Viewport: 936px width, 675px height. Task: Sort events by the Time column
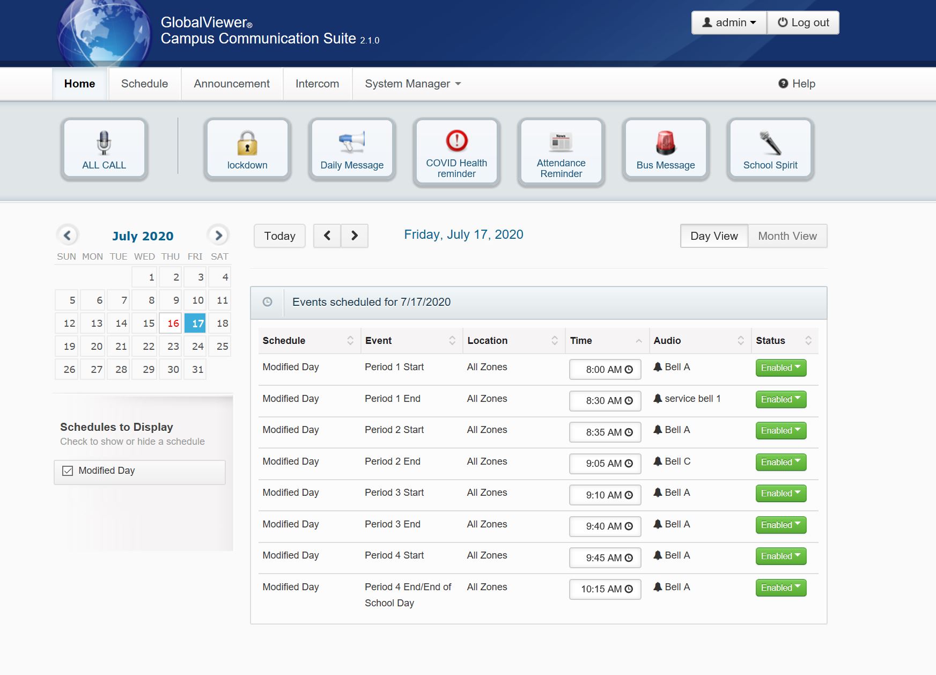(607, 341)
